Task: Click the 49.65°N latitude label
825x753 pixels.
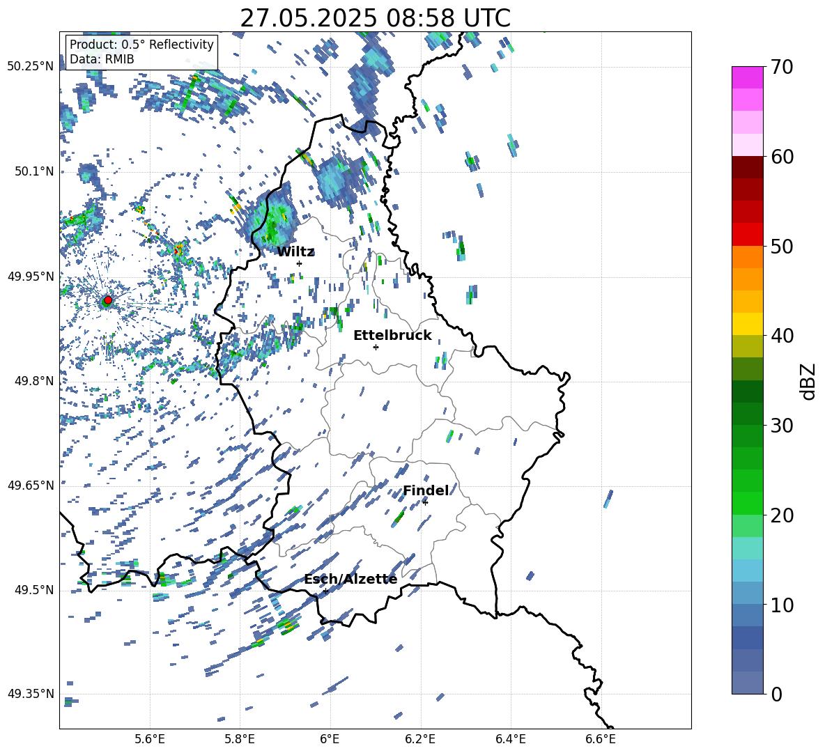Action: tap(31, 485)
